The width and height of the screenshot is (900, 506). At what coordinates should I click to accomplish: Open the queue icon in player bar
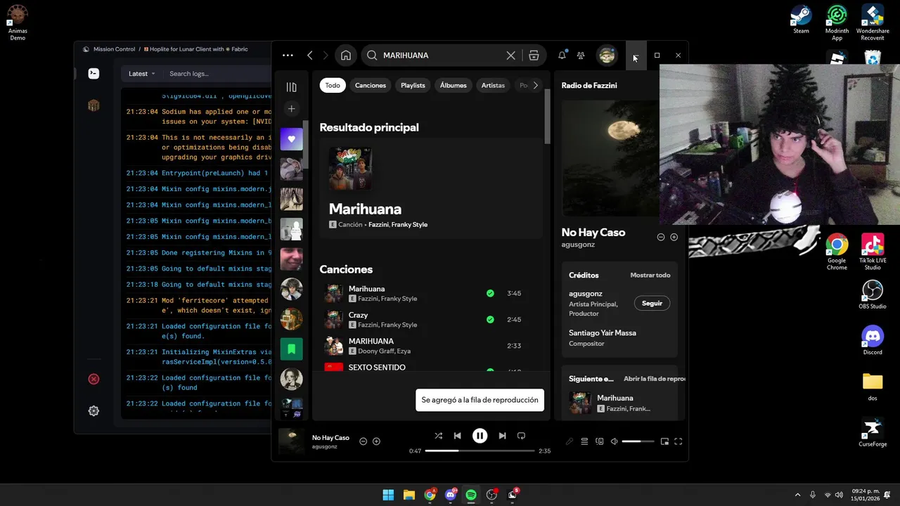pos(584,441)
